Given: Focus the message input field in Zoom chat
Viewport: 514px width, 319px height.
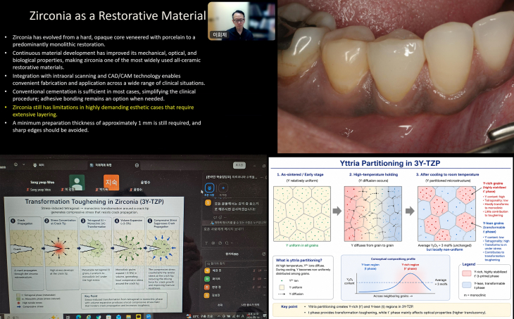Looking at the screenshot, I should [234, 229].
